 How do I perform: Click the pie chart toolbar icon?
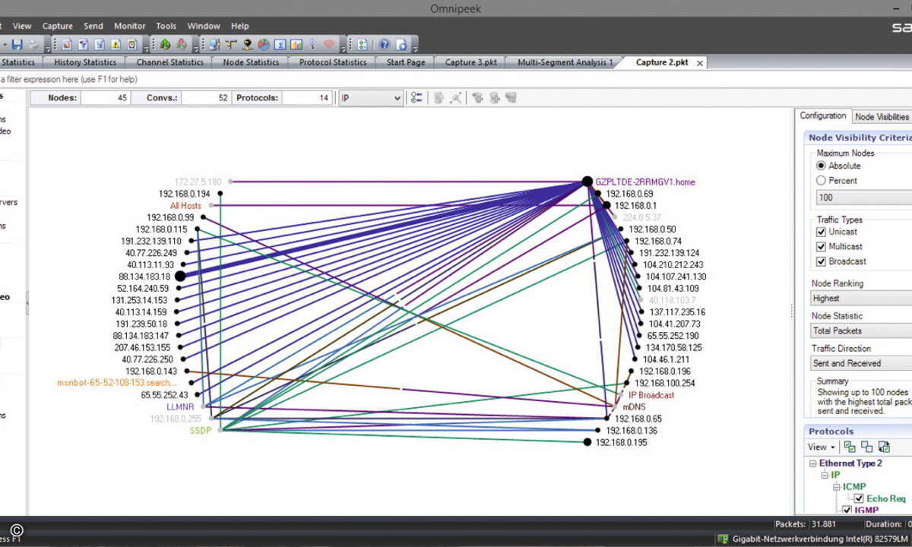point(263,45)
